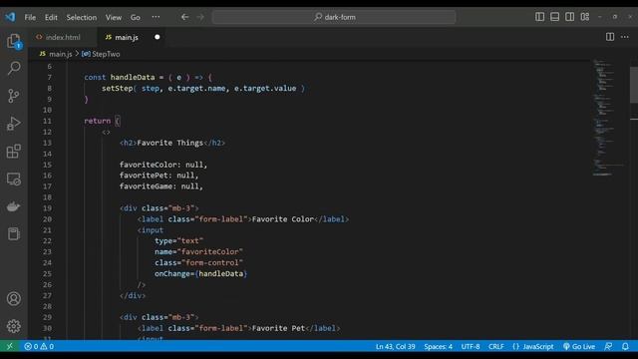The image size is (638, 359).
Task: Open Remote Explorer view
Action: tap(14, 179)
